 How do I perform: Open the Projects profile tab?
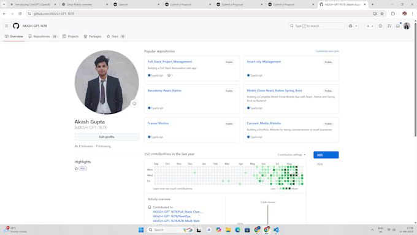[x=71, y=36]
